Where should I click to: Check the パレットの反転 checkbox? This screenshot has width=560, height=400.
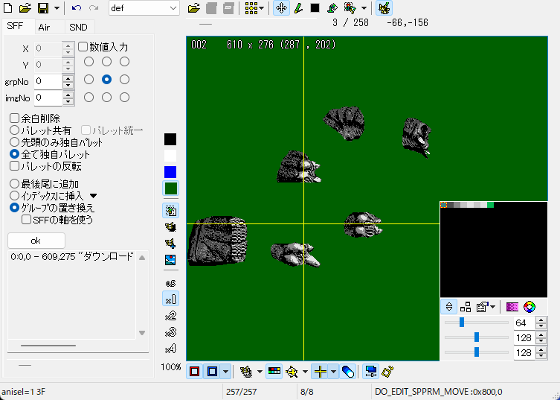click(x=15, y=166)
